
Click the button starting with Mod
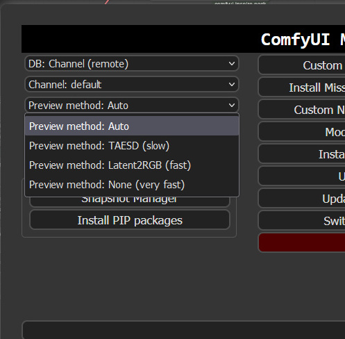[301, 132]
